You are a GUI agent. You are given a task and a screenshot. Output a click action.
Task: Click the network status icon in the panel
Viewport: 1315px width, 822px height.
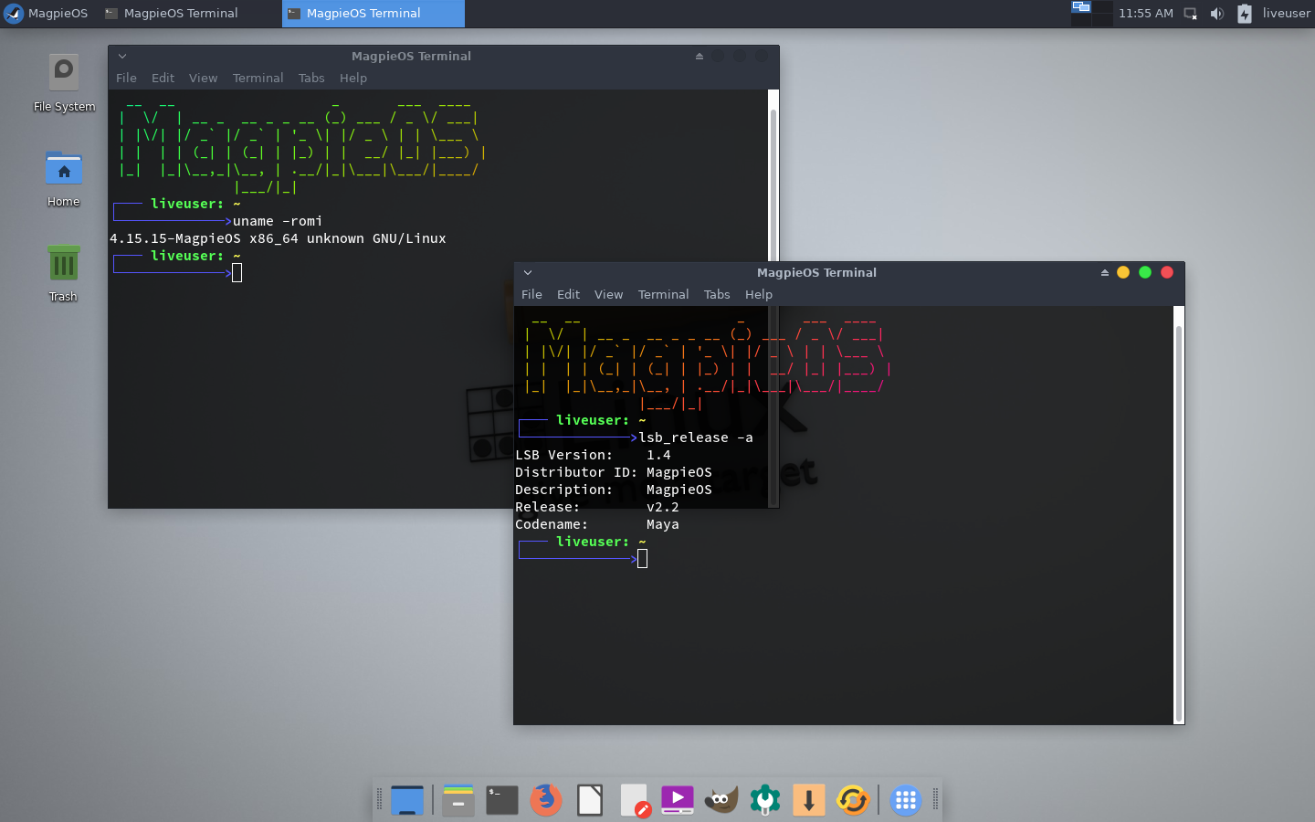click(1190, 14)
